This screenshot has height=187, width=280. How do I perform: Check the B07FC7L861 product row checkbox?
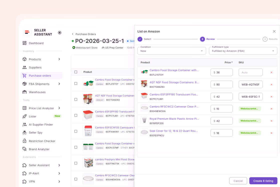[76, 115]
